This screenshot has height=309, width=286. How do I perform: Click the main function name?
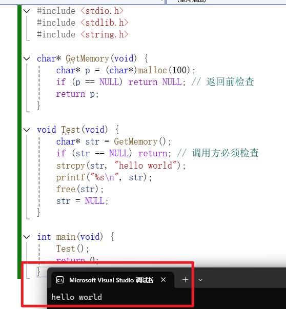(x=66, y=237)
